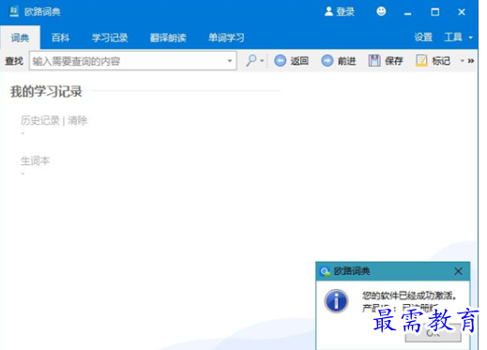Expand search options arrow beside magnifier

click(x=262, y=61)
